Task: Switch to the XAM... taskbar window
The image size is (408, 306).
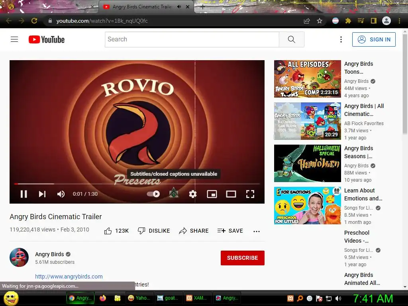Action: tap(197, 298)
